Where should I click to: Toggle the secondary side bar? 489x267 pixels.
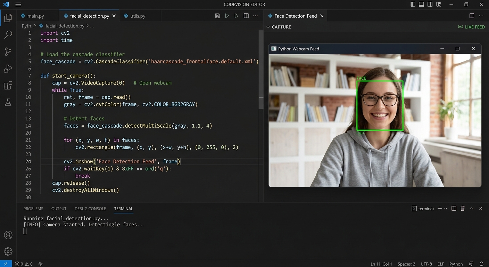coord(430,4)
